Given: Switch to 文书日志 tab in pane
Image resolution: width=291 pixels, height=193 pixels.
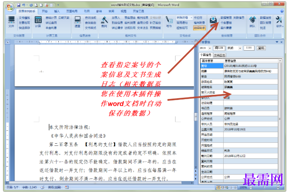Looking at the screenshot, I should [x=220, y=55].
